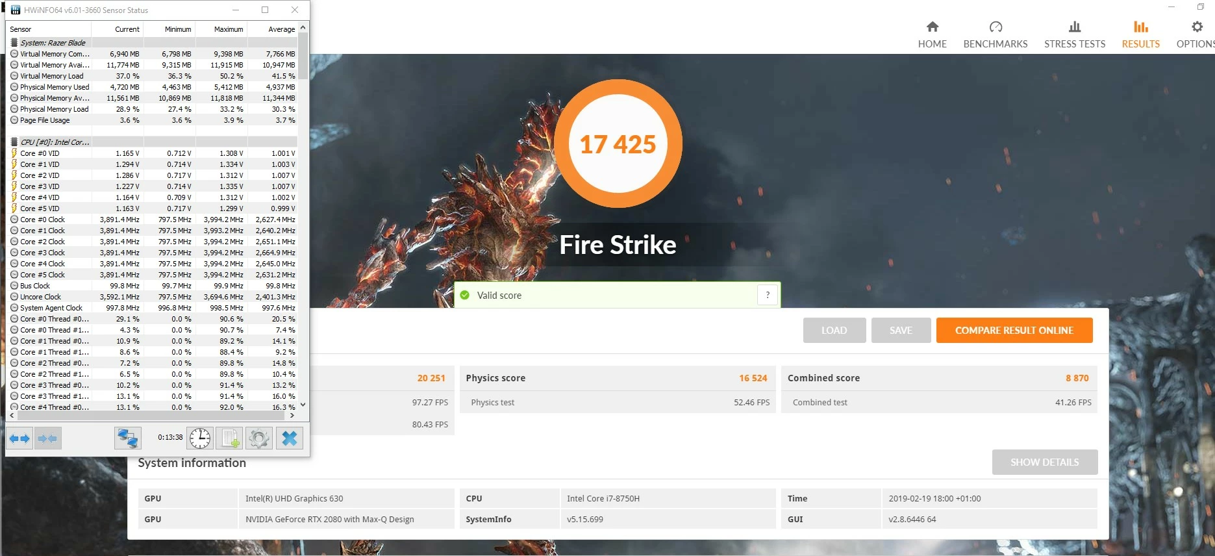Viewport: 1215px width, 556px height.
Task: Click the 17 425 score circle
Action: click(x=618, y=144)
